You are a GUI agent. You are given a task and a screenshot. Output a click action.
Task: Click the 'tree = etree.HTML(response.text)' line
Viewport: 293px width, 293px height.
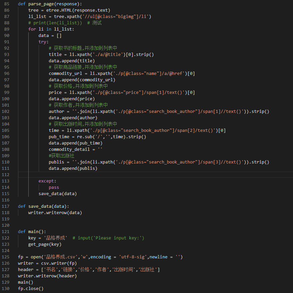69,10
